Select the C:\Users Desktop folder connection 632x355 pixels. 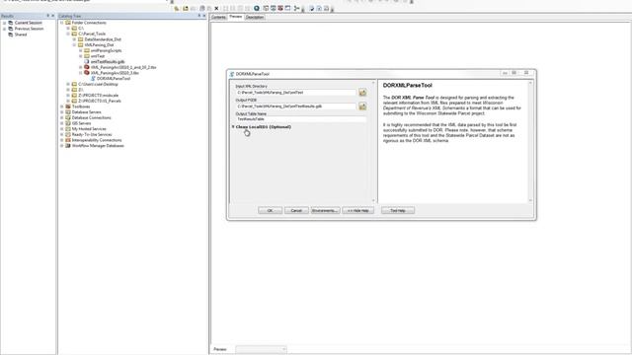(98, 84)
